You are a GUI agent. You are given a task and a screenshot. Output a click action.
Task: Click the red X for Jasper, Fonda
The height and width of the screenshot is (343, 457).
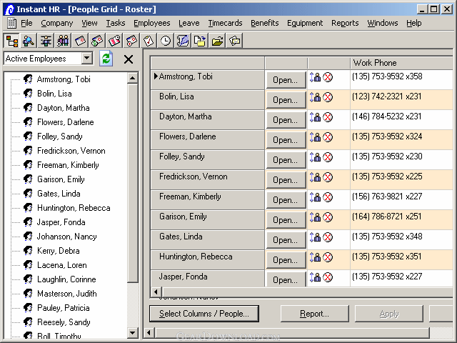(x=328, y=277)
